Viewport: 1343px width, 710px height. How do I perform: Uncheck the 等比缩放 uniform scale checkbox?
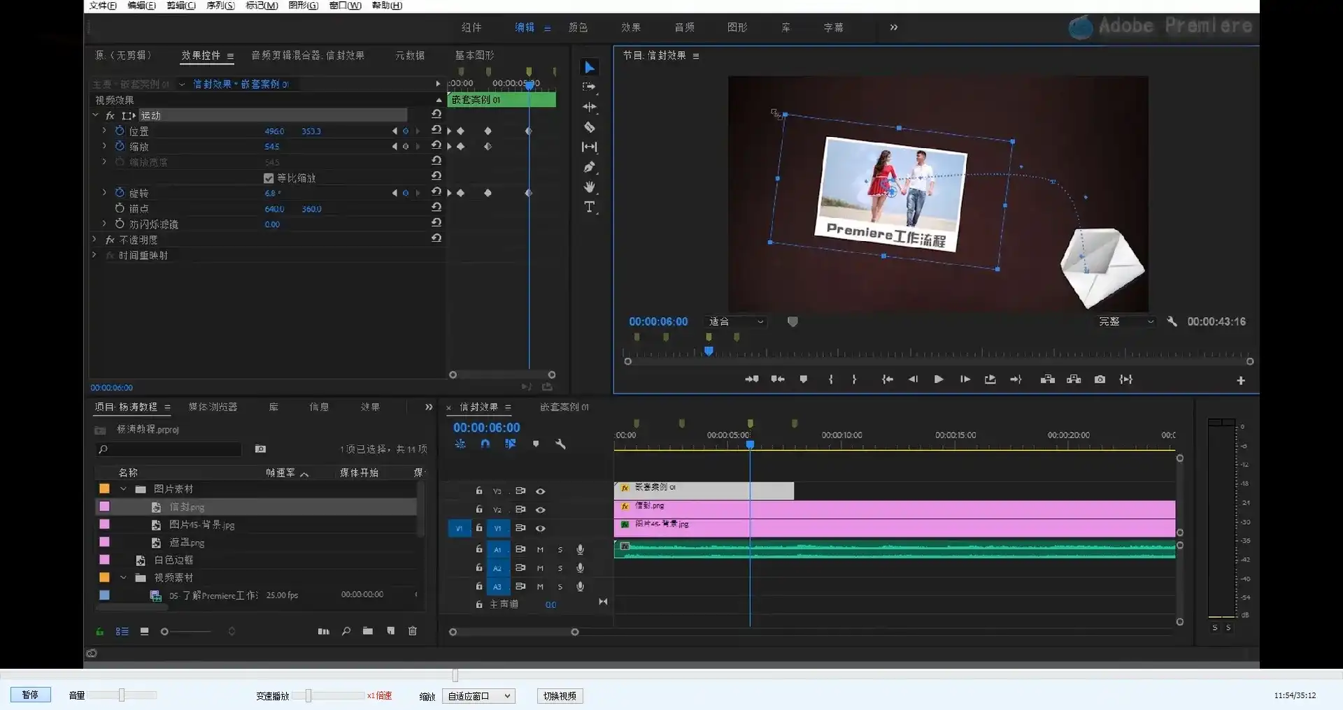point(269,178)
